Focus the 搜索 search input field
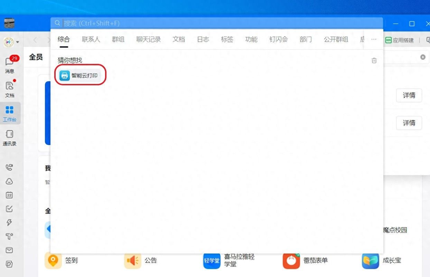Screen dimensions: 430x277 click(221, 23)
